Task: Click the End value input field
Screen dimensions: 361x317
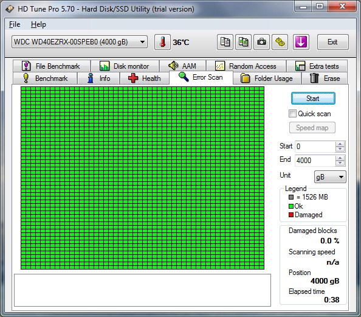Action: [x=315, y=161]
